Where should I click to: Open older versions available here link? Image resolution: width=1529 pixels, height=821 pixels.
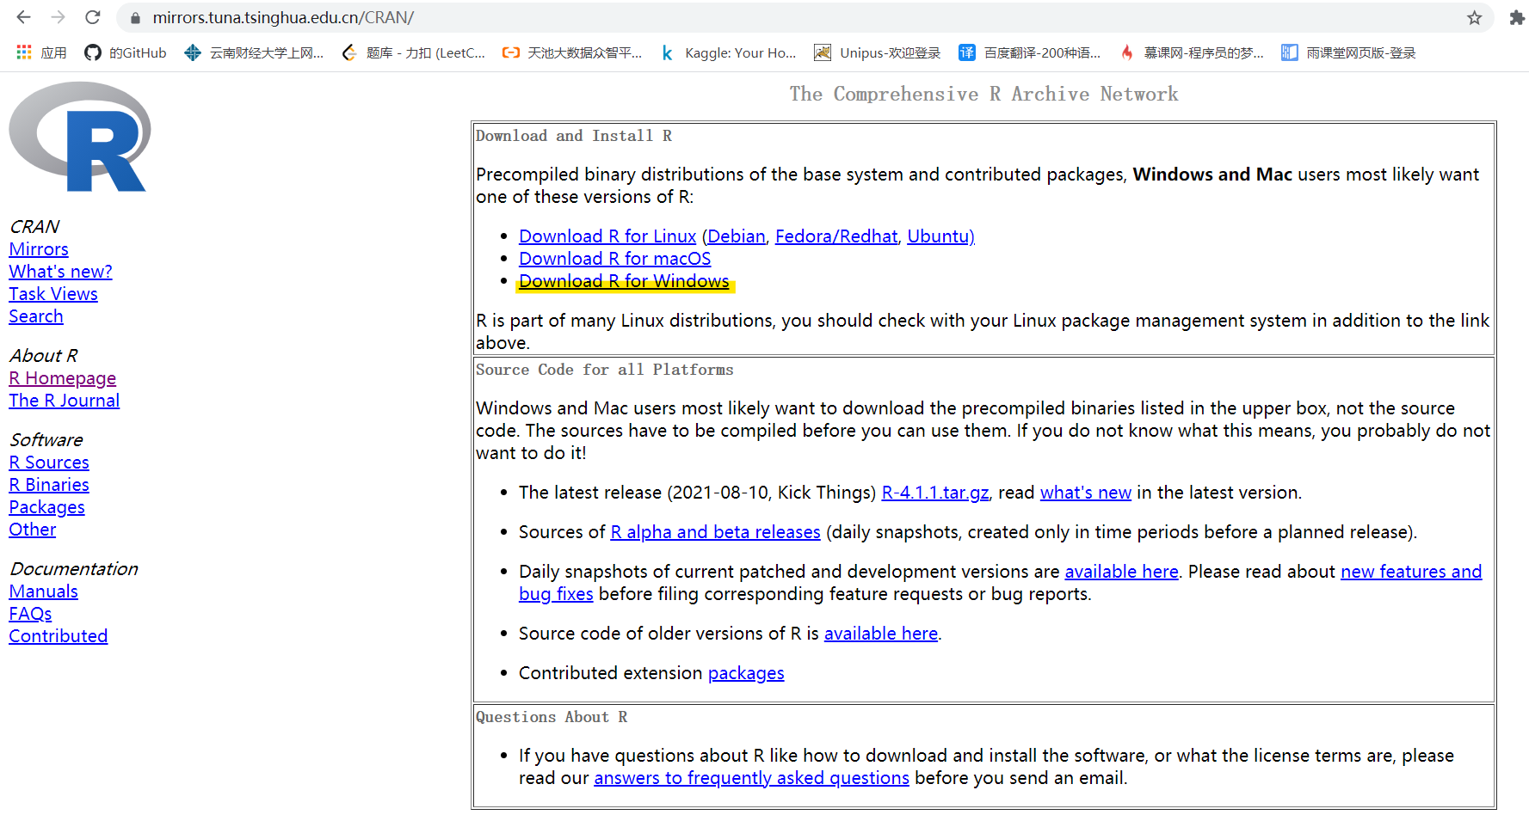tap(881, 634)
